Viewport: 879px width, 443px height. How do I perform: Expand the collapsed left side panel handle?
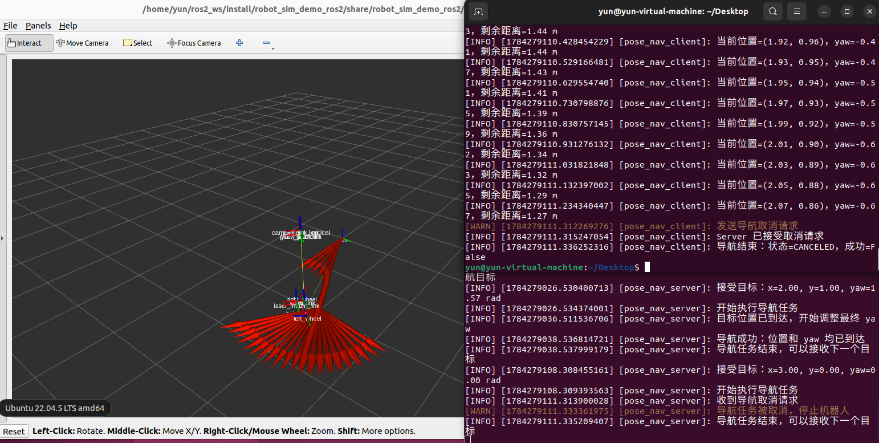(x=2, y=238)
